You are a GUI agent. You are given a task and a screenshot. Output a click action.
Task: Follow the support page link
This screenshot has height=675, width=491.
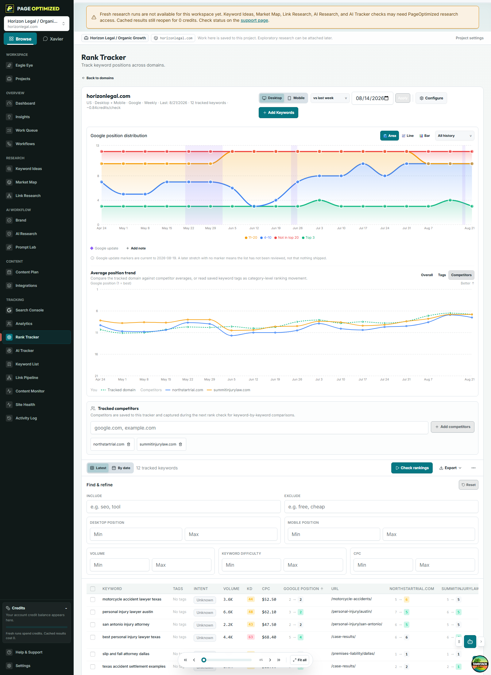click(254, 20)
